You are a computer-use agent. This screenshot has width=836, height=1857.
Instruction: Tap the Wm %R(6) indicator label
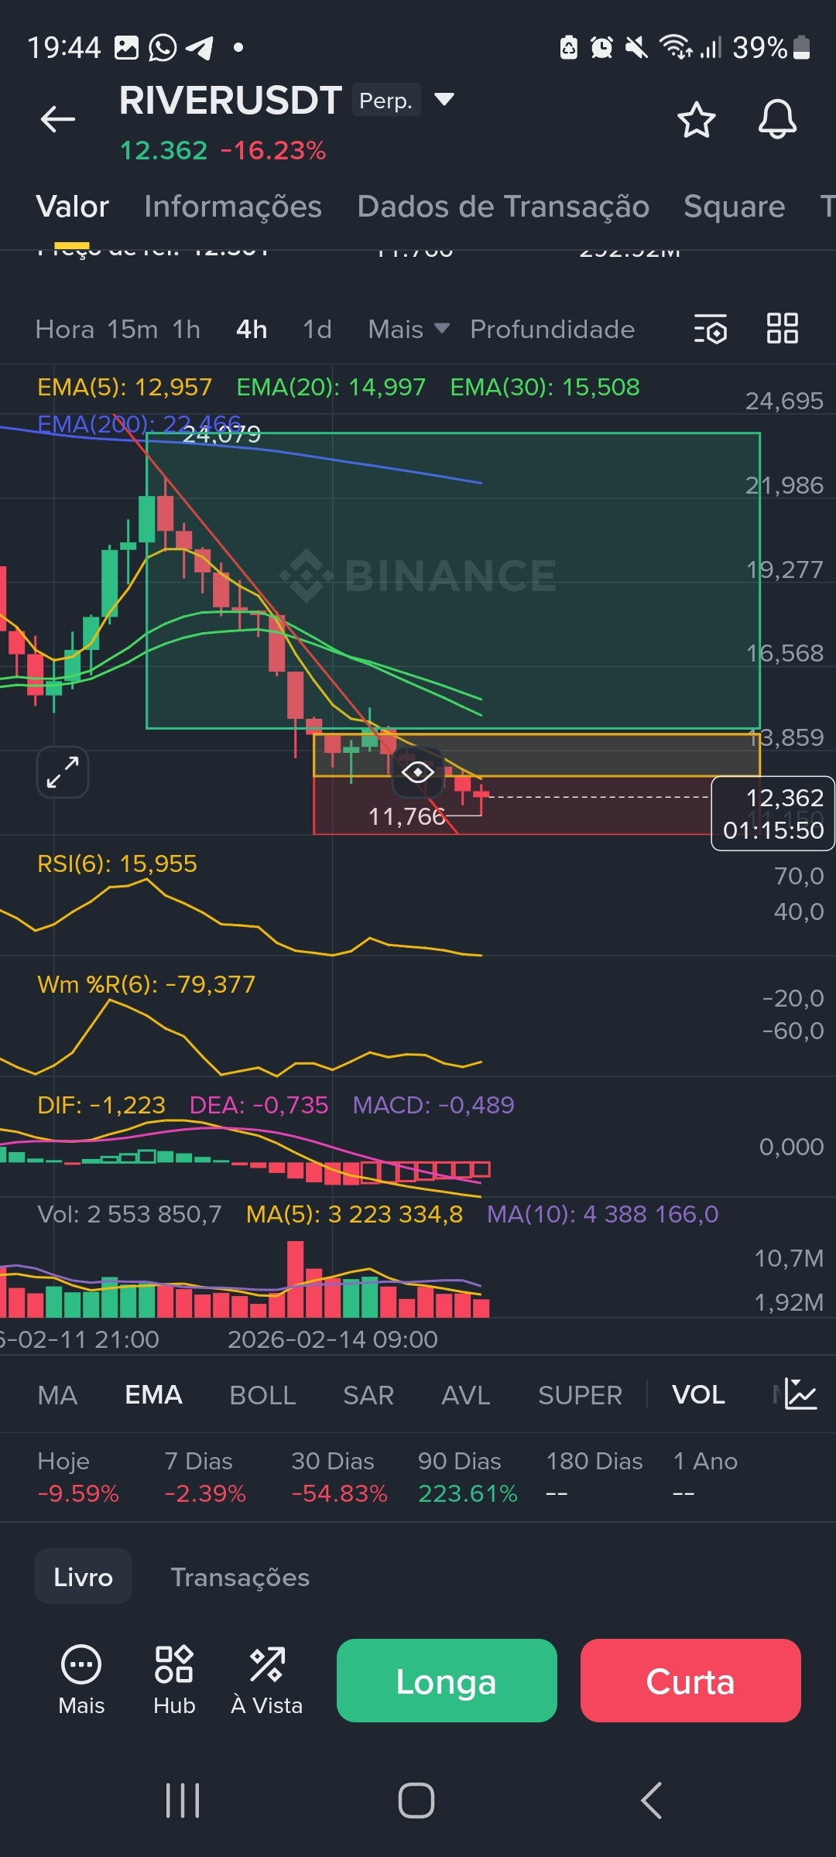[146, 984]
